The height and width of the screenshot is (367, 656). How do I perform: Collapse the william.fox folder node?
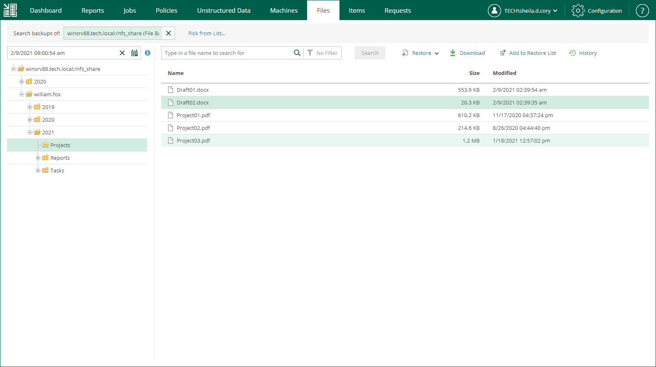[x=21, y=95]
